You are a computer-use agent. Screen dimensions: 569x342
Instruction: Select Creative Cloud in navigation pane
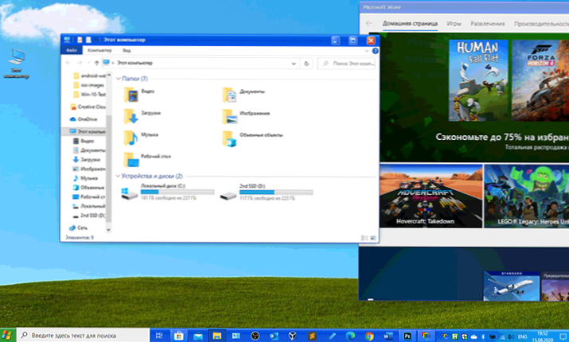(x=88, y=107)
